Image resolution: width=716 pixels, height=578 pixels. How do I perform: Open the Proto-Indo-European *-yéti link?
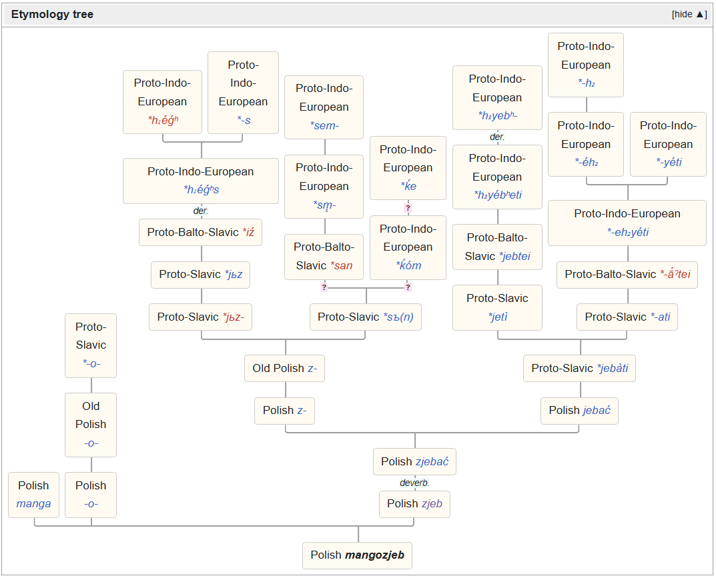point(669,162)
